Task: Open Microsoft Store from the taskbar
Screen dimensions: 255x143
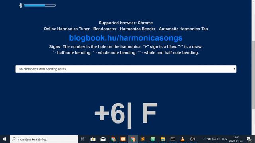Action: click(x=93, y=139)
